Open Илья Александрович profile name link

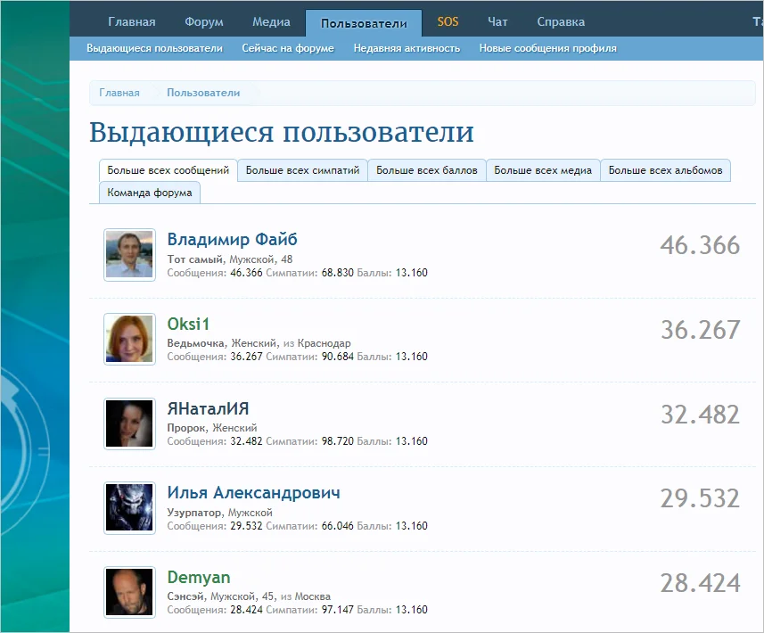[253, 493]
